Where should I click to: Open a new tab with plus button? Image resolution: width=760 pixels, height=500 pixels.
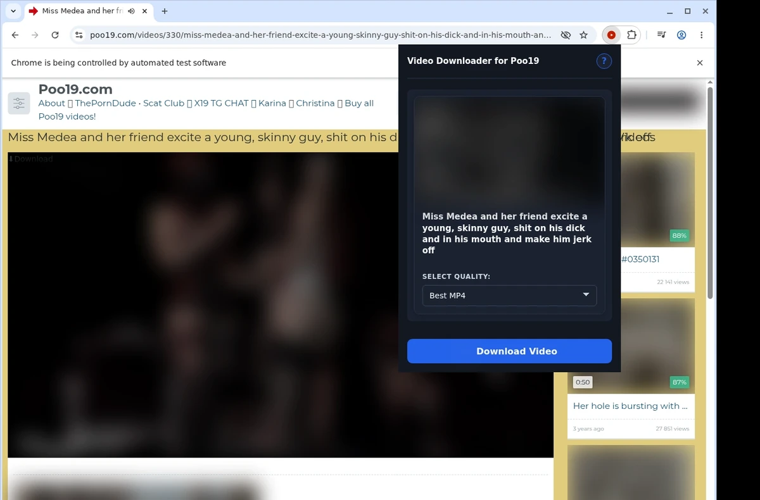tap(165, 11)
